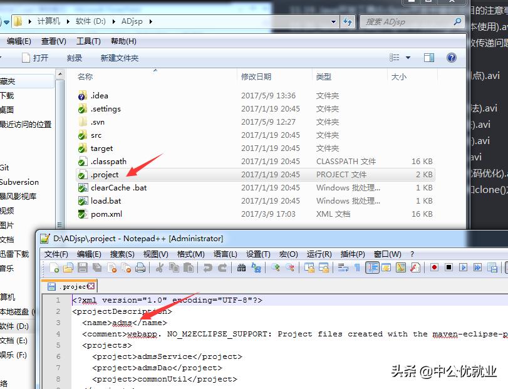Show the preview pane in Explorer

tap(429, 58)
